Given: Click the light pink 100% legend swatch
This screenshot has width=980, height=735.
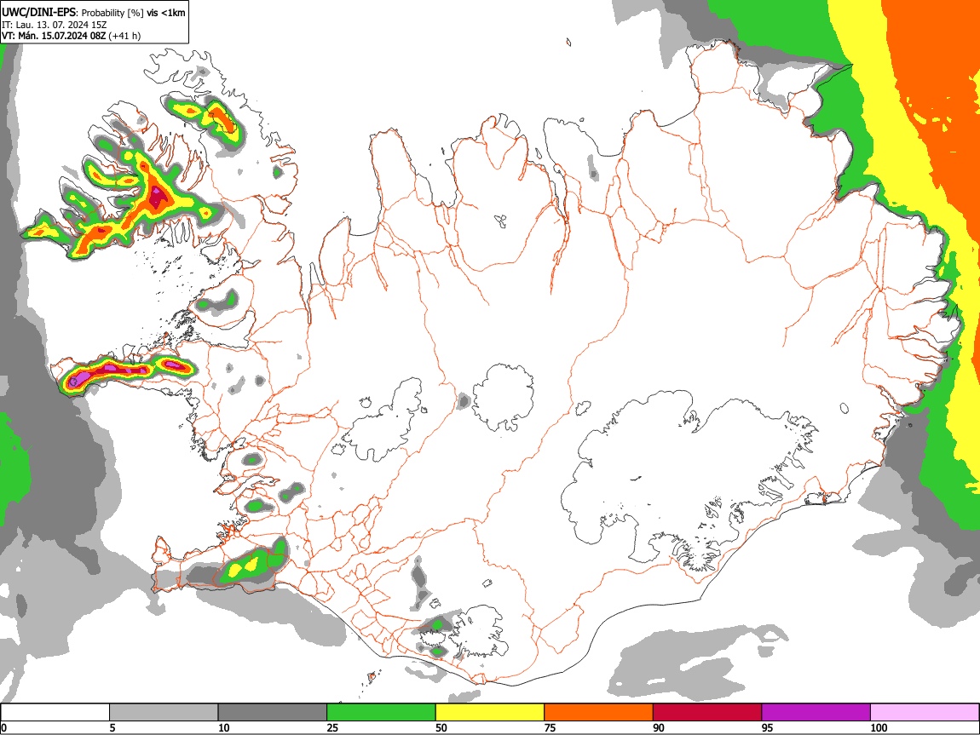Looking at the screenshot, I should coord(925,713).
